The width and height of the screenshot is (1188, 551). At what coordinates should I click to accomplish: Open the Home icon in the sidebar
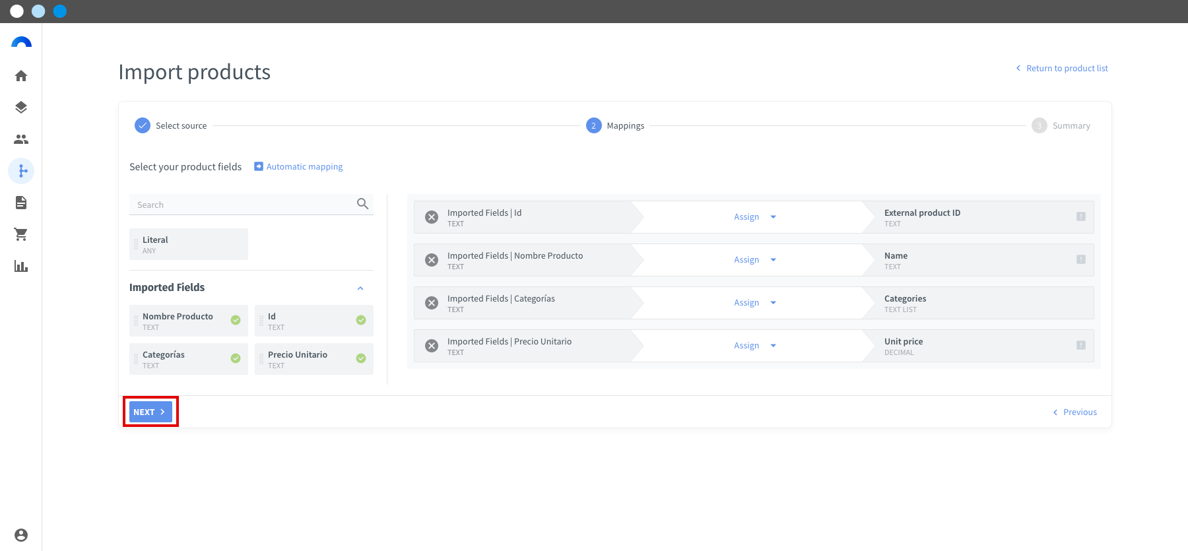21,76
